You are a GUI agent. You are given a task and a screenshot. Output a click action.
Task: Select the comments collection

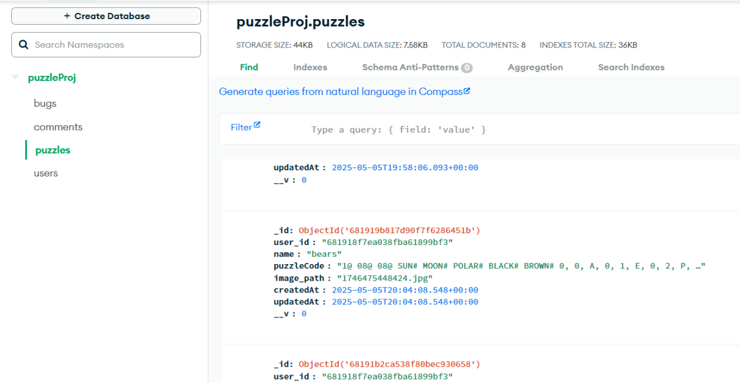[58, 127]
